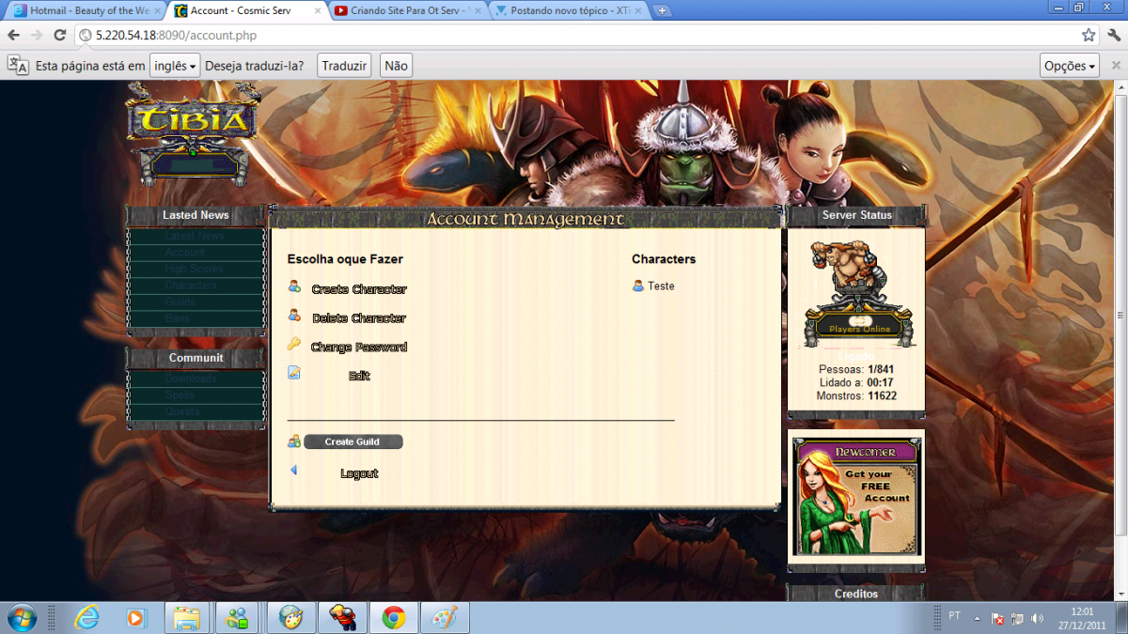Viewport: 1128px width, 634px height.
Task: Click the notepad icon beside Edit
Action: (294, 373)
